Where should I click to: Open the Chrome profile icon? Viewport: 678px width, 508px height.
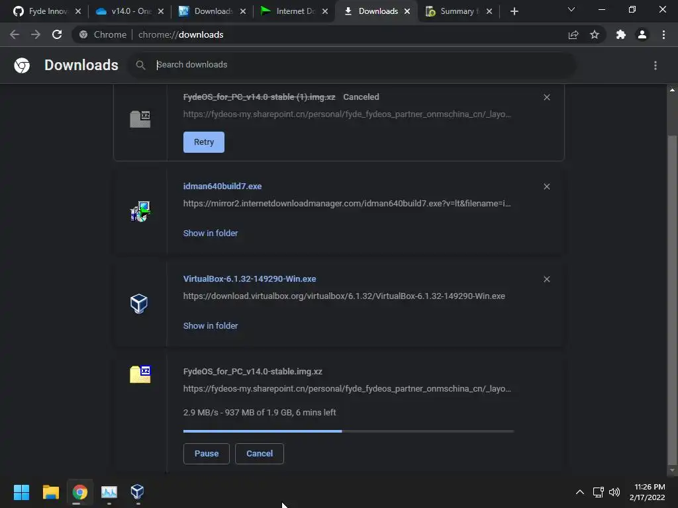[x=642, y=34]
